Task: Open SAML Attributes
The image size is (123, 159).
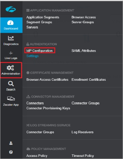Action: [x=84, y=51]
